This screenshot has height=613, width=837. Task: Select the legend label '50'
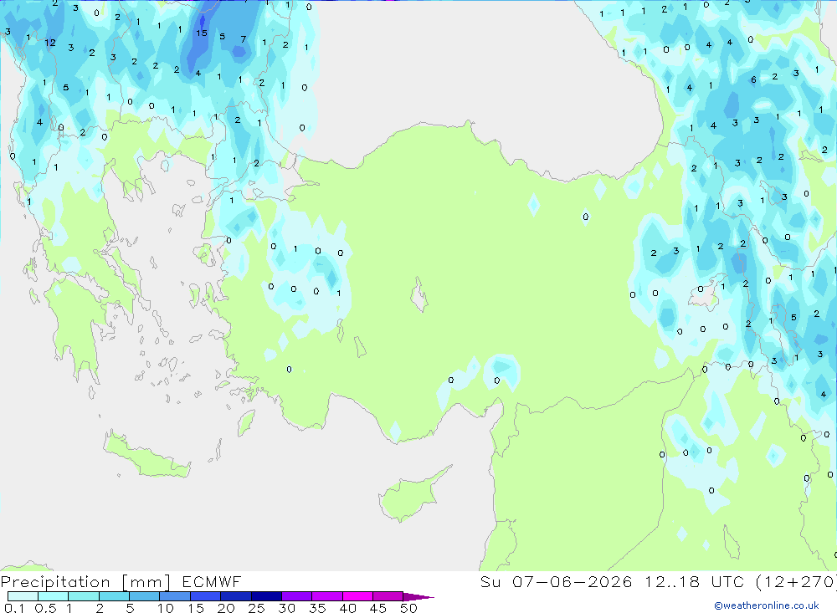409,608
